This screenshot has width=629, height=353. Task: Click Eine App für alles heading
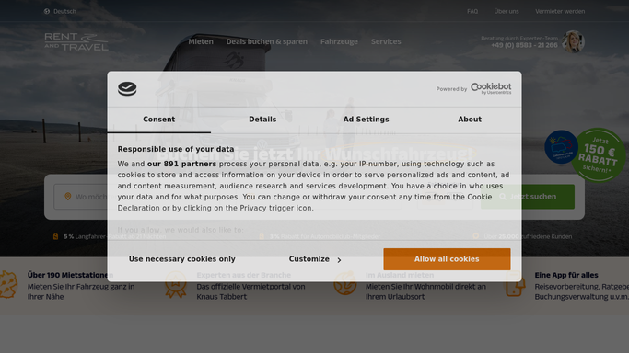(566, 275)
